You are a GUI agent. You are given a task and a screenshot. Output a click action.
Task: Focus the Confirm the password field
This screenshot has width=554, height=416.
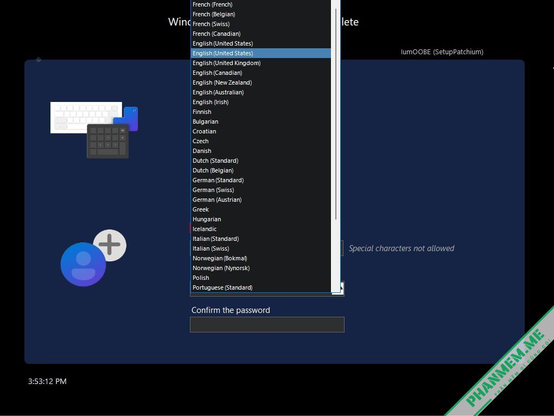pyautogui.click(x=267, y=324)
